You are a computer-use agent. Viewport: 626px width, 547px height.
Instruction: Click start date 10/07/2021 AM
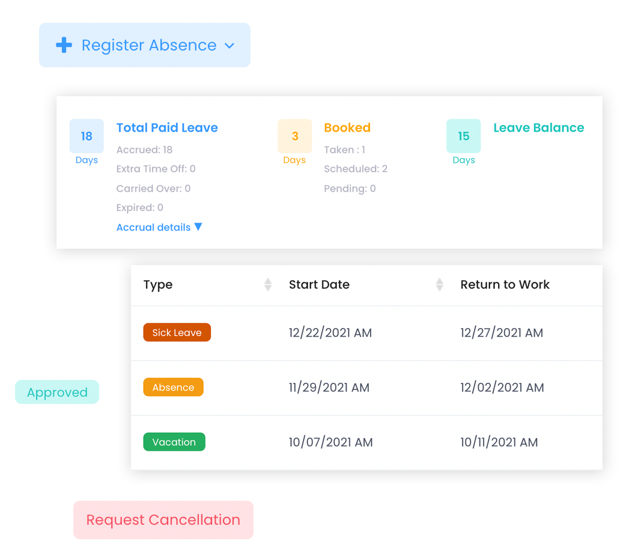coord(330,442)
